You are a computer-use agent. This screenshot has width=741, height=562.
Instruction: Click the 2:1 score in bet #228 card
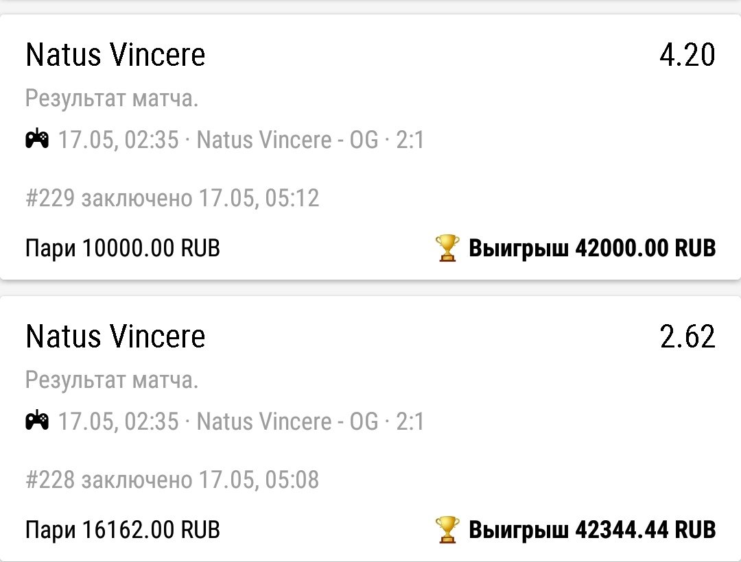click(x=410, y=421)
